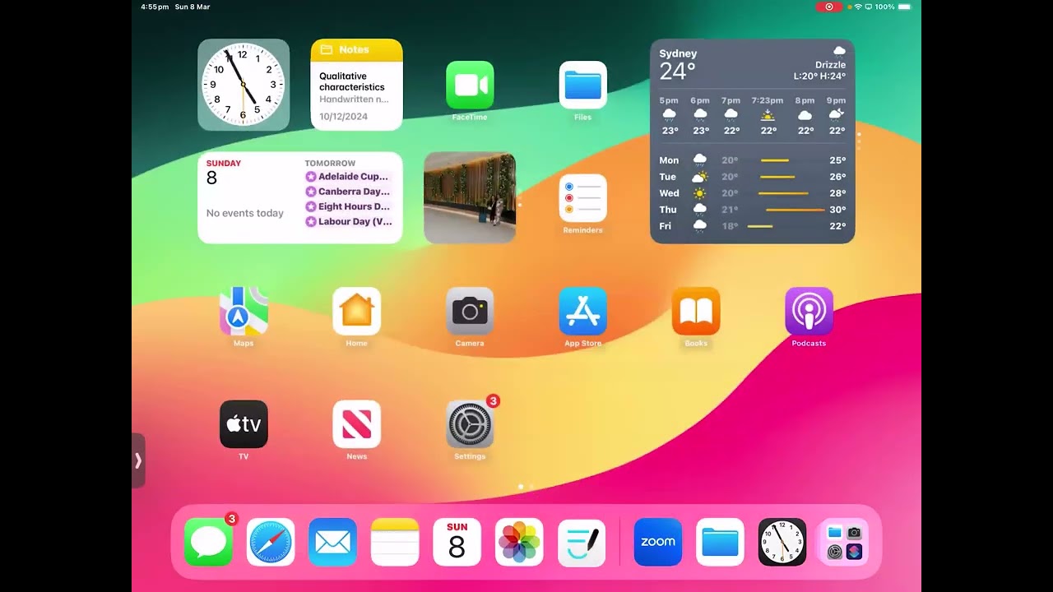Launch Zoom from the dock

click(x=658, y=542)
